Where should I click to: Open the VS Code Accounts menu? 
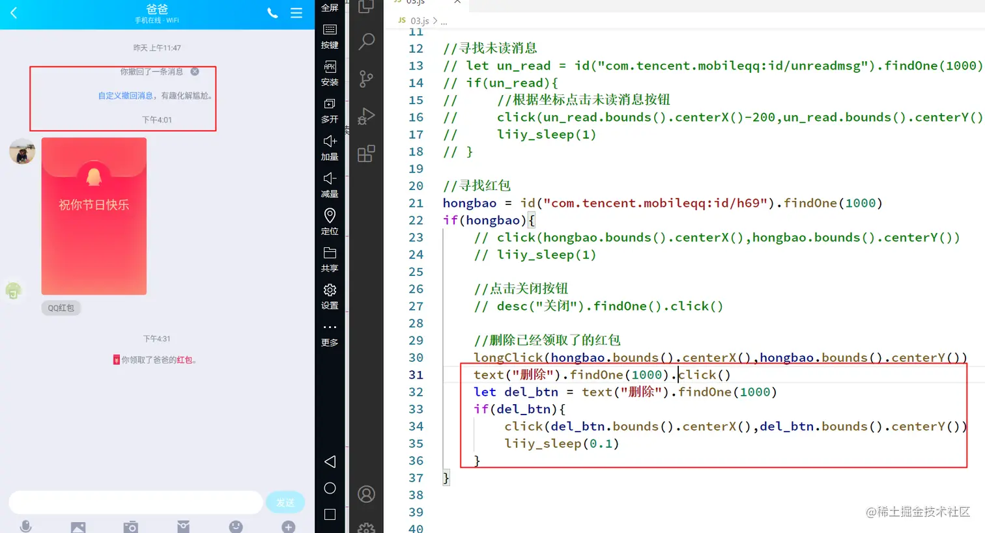[x=367, y=494]
